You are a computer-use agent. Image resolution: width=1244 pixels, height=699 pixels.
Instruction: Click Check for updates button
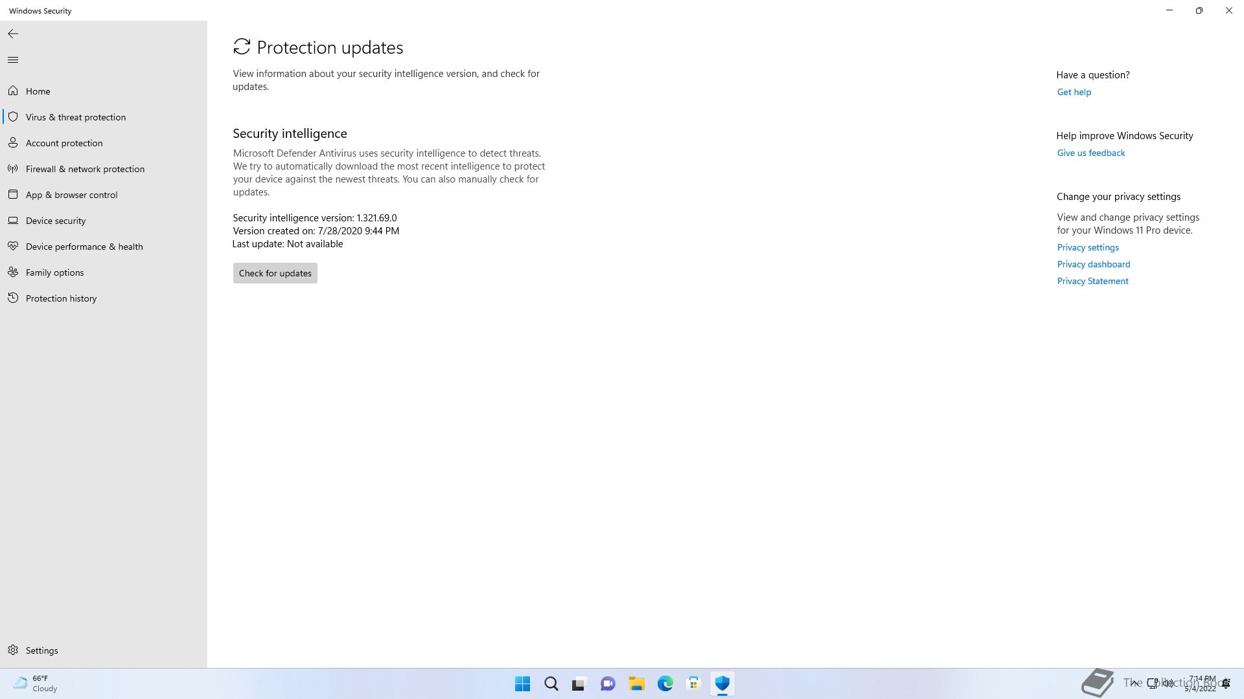click(x=275, y=273)
